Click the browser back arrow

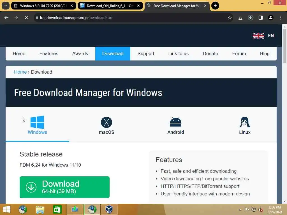[x=6, y=18]
